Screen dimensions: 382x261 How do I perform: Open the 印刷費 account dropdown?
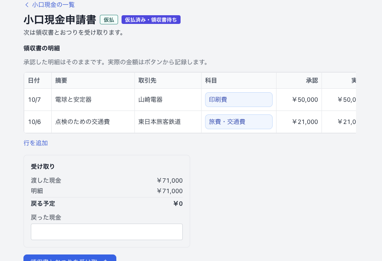coord(239,100)
